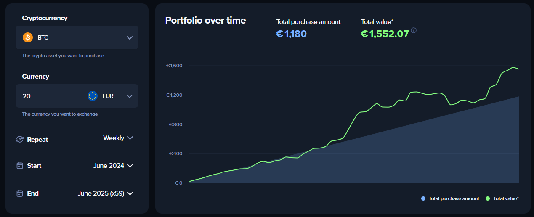Open the Weekly repeat frequency dropdown
Image resolution: width=534 pixels, height=217 pixels.
(x=118, y=138)
